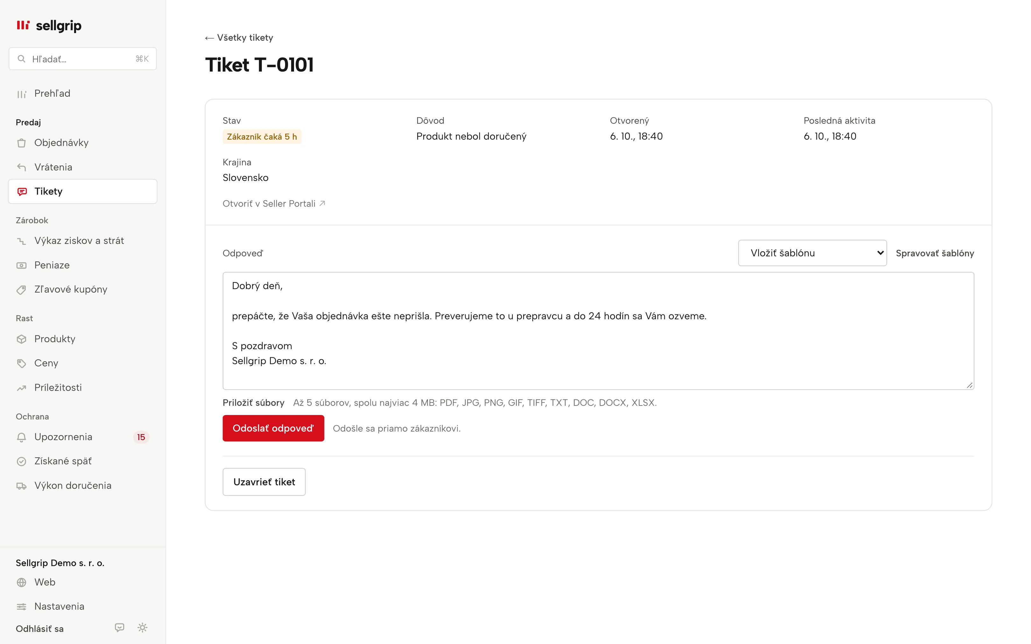The width and height of the screenshot is (1031, 644).
Task: Click the Tiket T-0101 heading
Action: coord(259,65)
